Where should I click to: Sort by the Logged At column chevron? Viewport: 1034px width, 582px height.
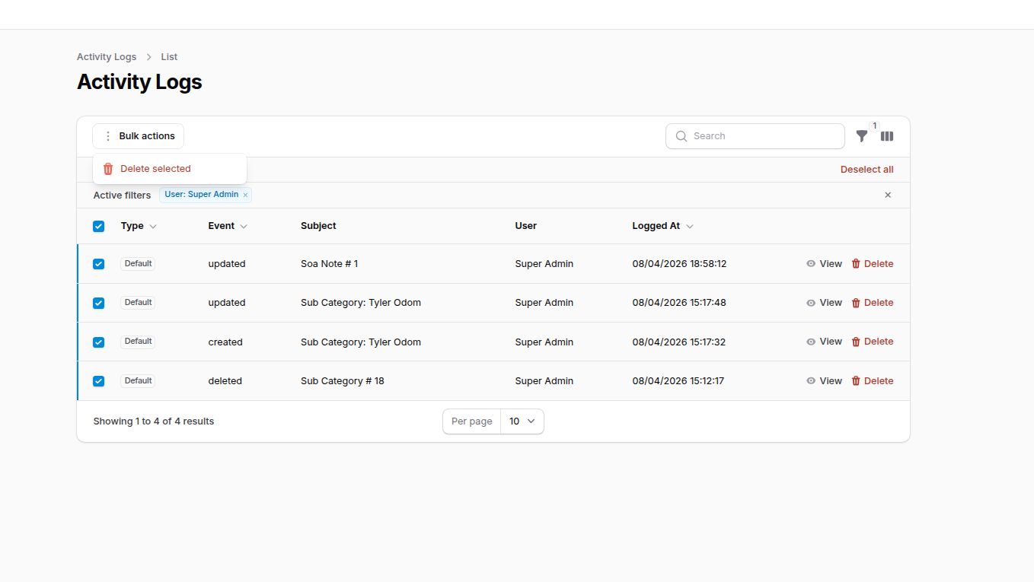[x=689, y=226]
